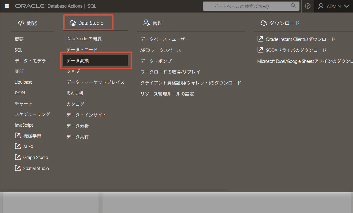Open the REST menu item
Image resolution: width=353 pixels, height=213 pixels.
19,71
